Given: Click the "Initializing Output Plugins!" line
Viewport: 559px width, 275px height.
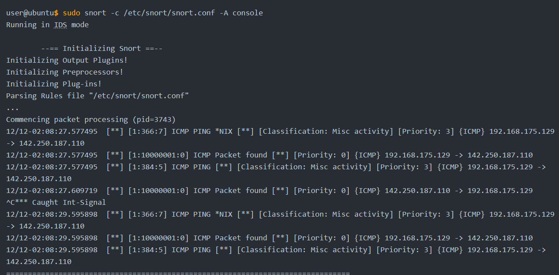Looking at the screenshot, I should (67, 60).
